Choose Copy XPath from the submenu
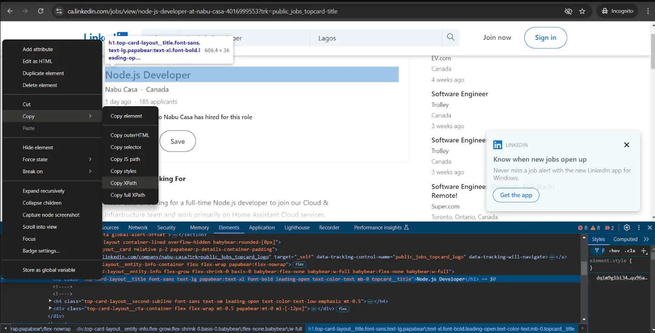The image size is (655, 333). (123, 183)
